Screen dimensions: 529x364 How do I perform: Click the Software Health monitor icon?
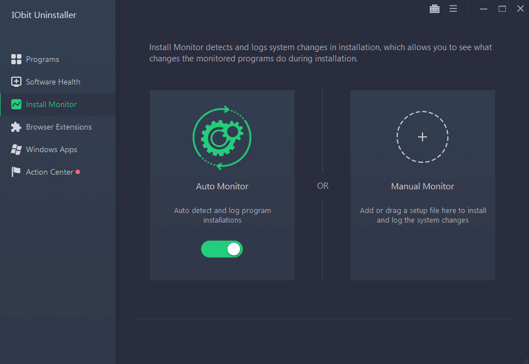click(16, 82)
